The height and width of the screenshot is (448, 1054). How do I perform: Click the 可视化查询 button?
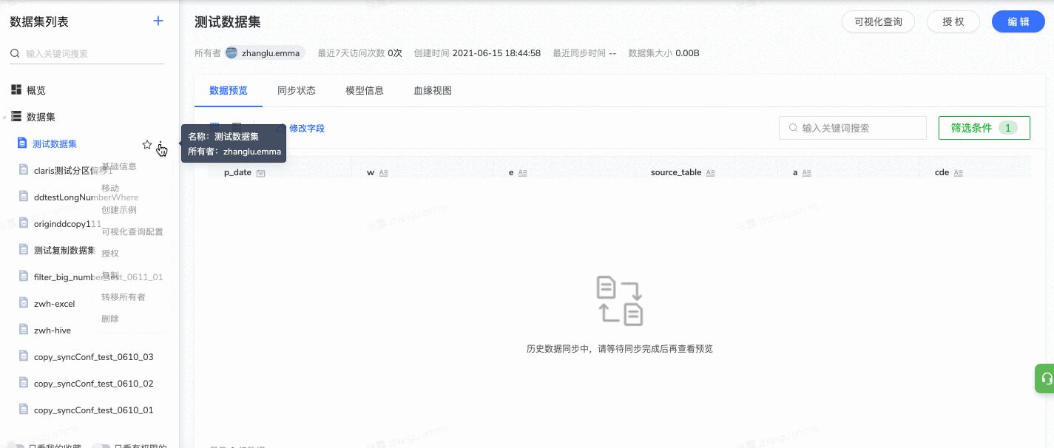coord(878,21)
